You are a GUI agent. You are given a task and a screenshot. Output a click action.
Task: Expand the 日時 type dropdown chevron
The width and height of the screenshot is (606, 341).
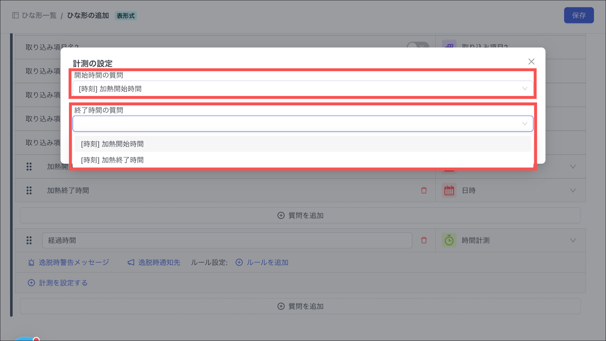[573, 190]
